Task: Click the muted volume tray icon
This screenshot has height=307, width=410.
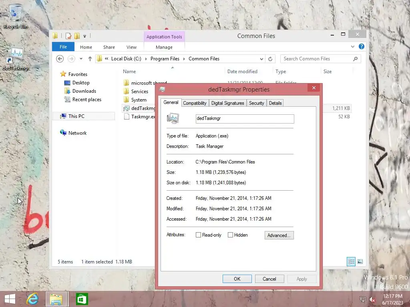Action: 372,300
